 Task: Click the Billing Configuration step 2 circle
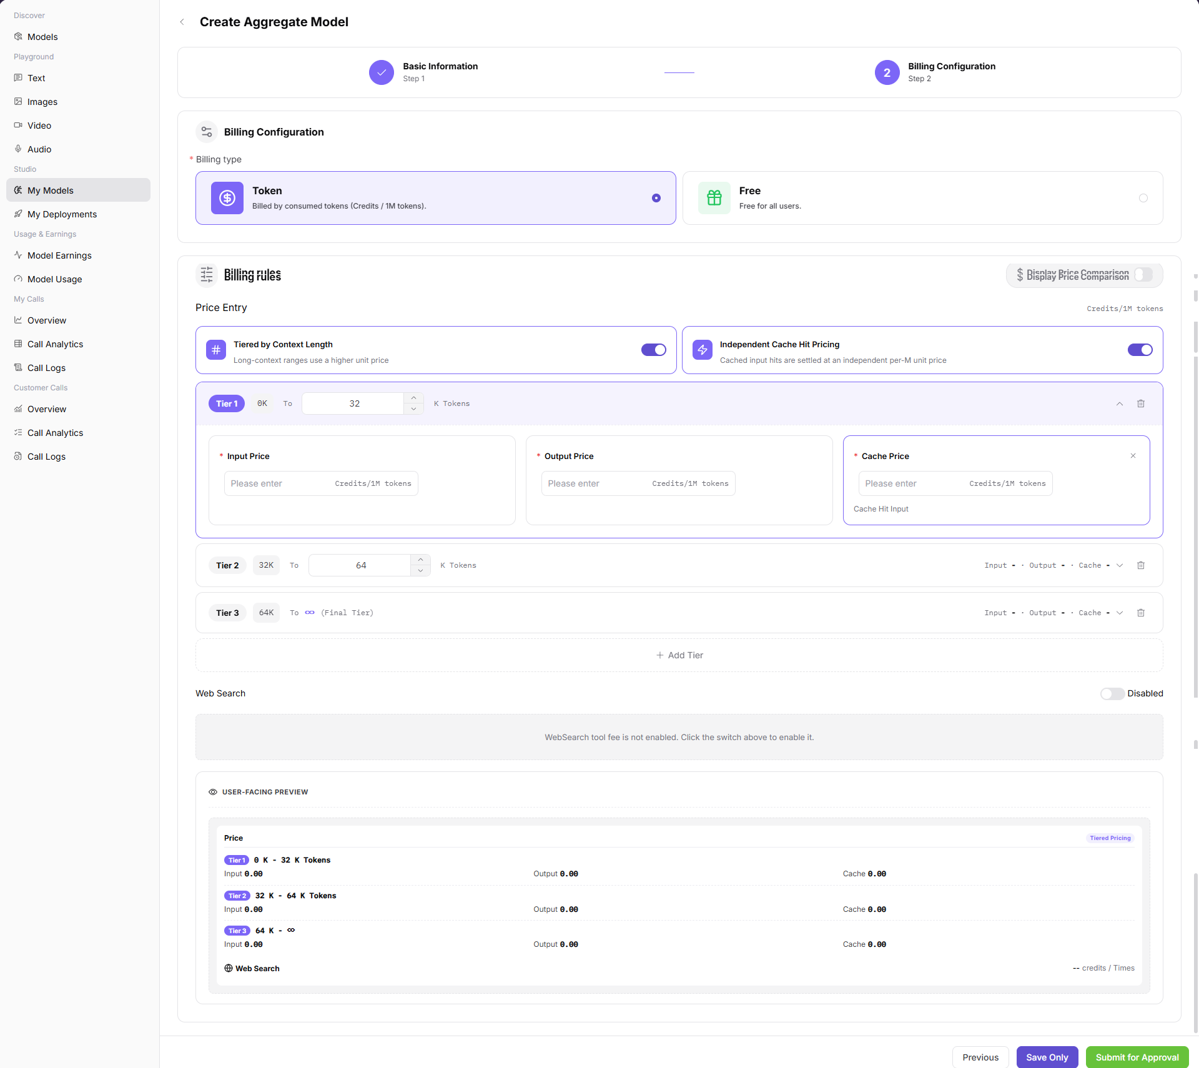[x=887, y=72]
